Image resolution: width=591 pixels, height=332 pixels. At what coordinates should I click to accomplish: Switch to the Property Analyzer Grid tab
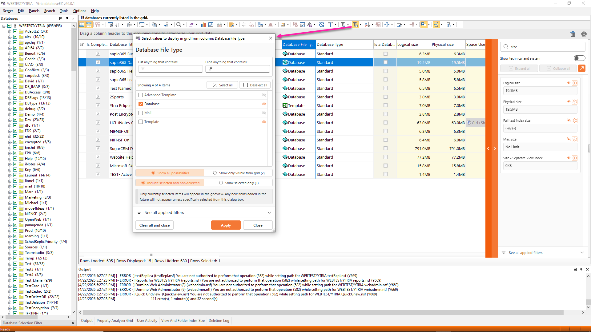[115, 321]
